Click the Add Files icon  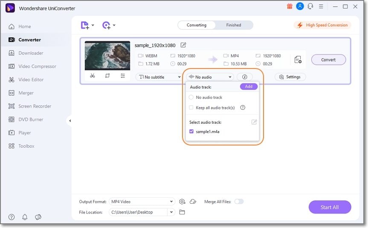point(85,25)
